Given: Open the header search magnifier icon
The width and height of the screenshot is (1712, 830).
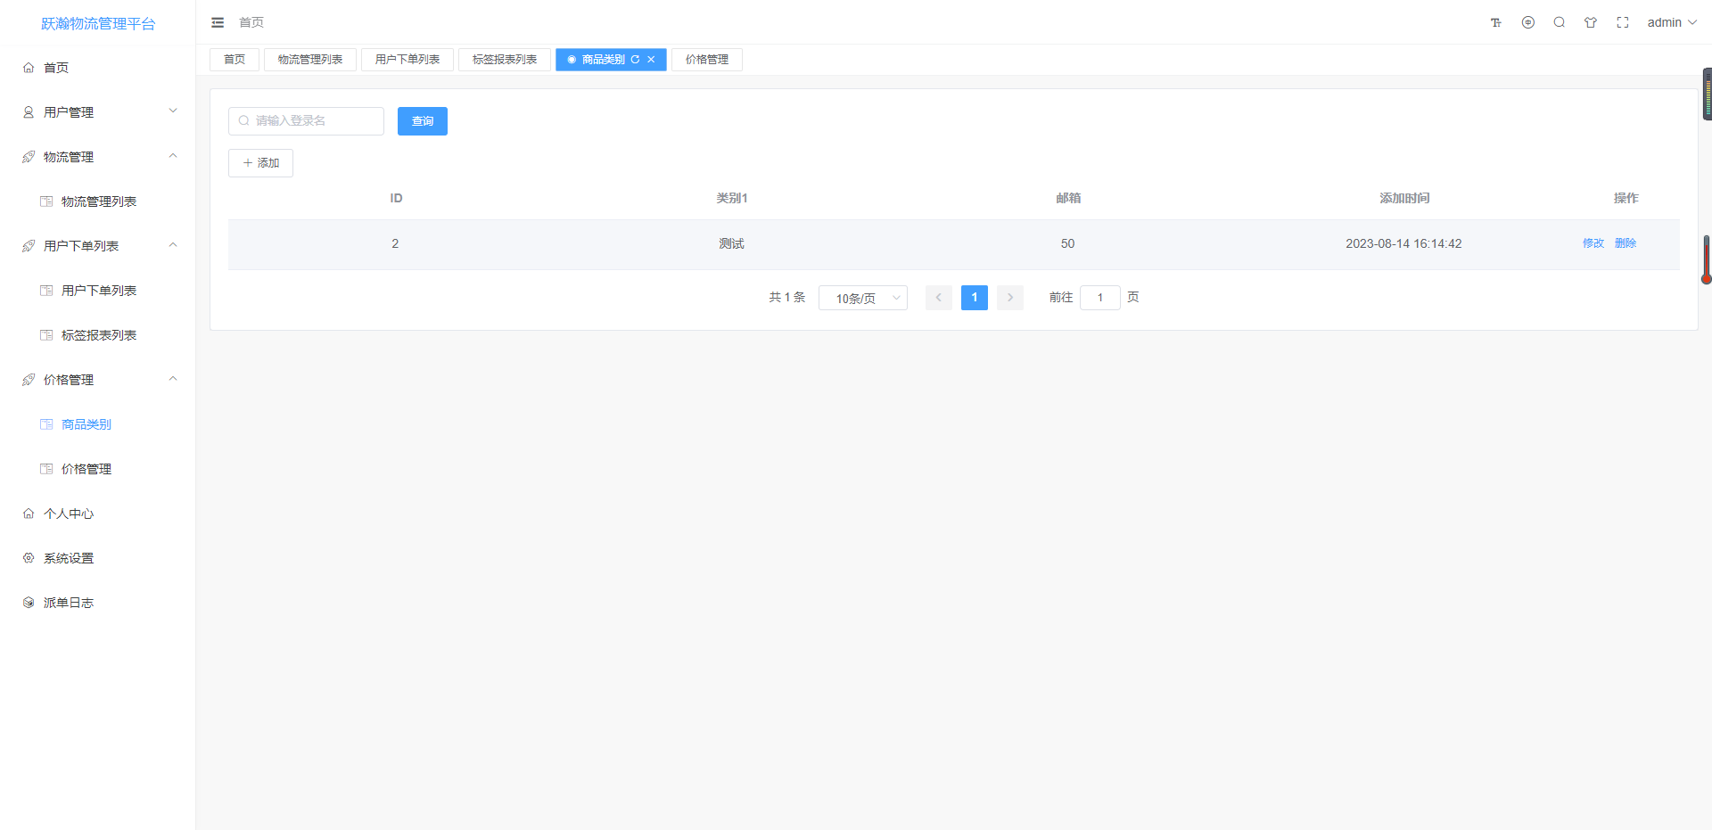Looking at the screenshot, I should 1560,22.
